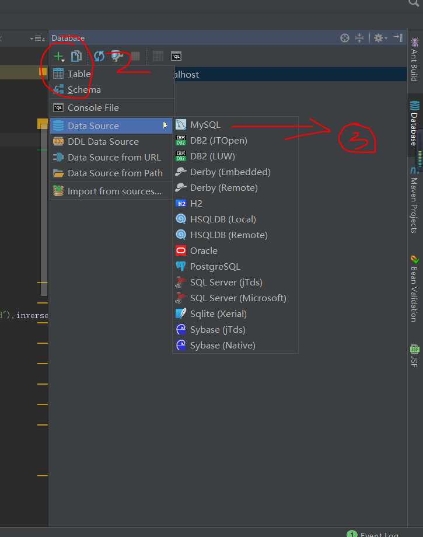Click the search magnifier icon top right
This screenshot has width=423, height=537.
point(414,3)
